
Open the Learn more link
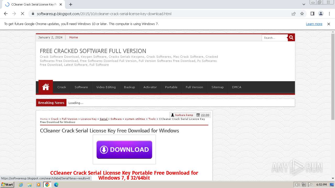(x=314, y=24)
